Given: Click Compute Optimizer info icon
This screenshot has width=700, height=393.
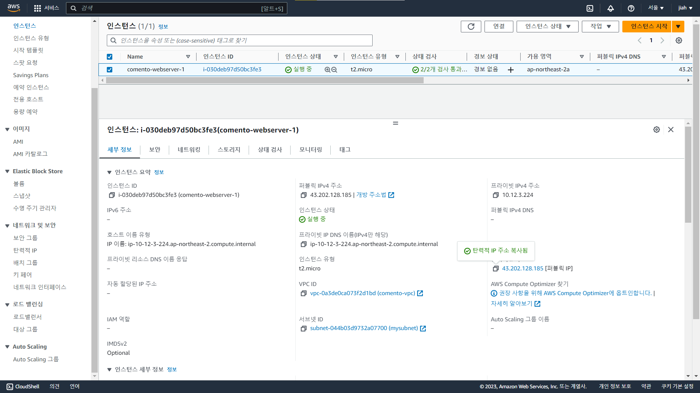Looking at the screenshot, I should click(494, 293).
